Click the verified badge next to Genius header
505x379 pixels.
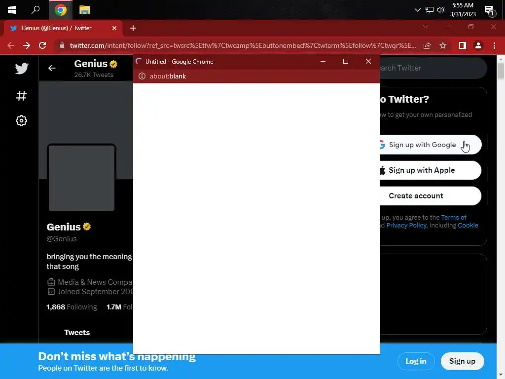(x=113, y=64)
